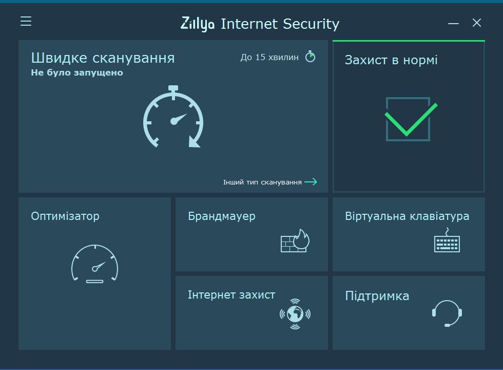This screenshot has height=370, width=503.
Task: Click the headset support icon
Action: [447, 313]
